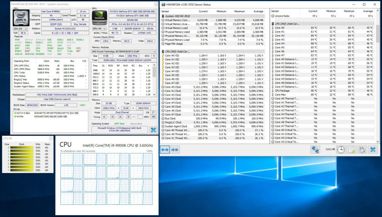Viewport: 382px width, 217px height.
Task: Click the icon beside Physical Memory Used
Action: pos(163,32)
